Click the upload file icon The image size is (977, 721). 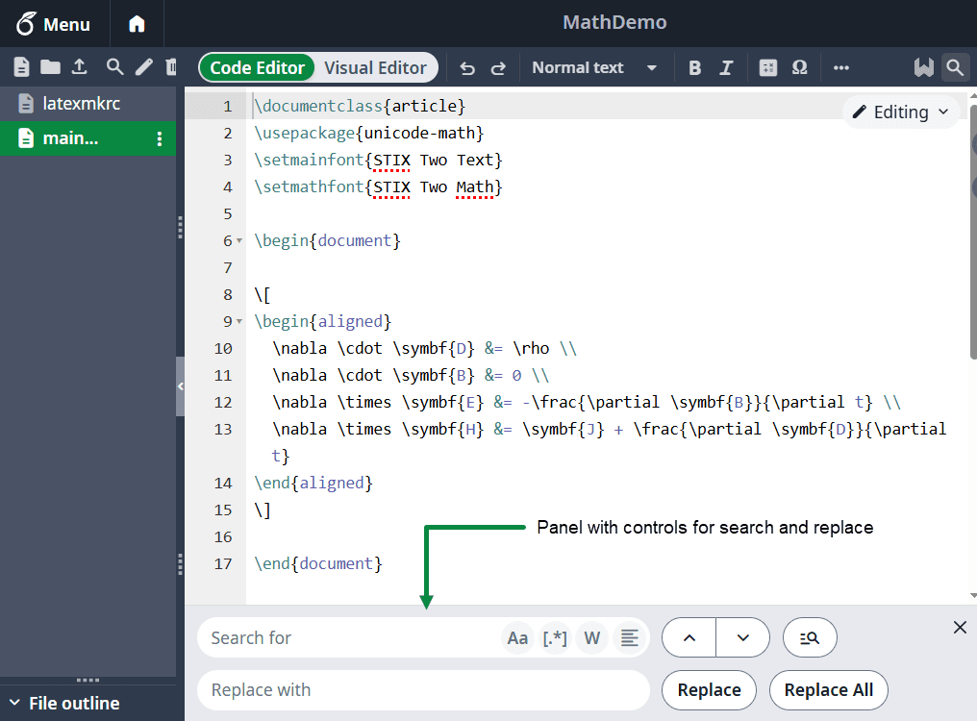point(80,67)
